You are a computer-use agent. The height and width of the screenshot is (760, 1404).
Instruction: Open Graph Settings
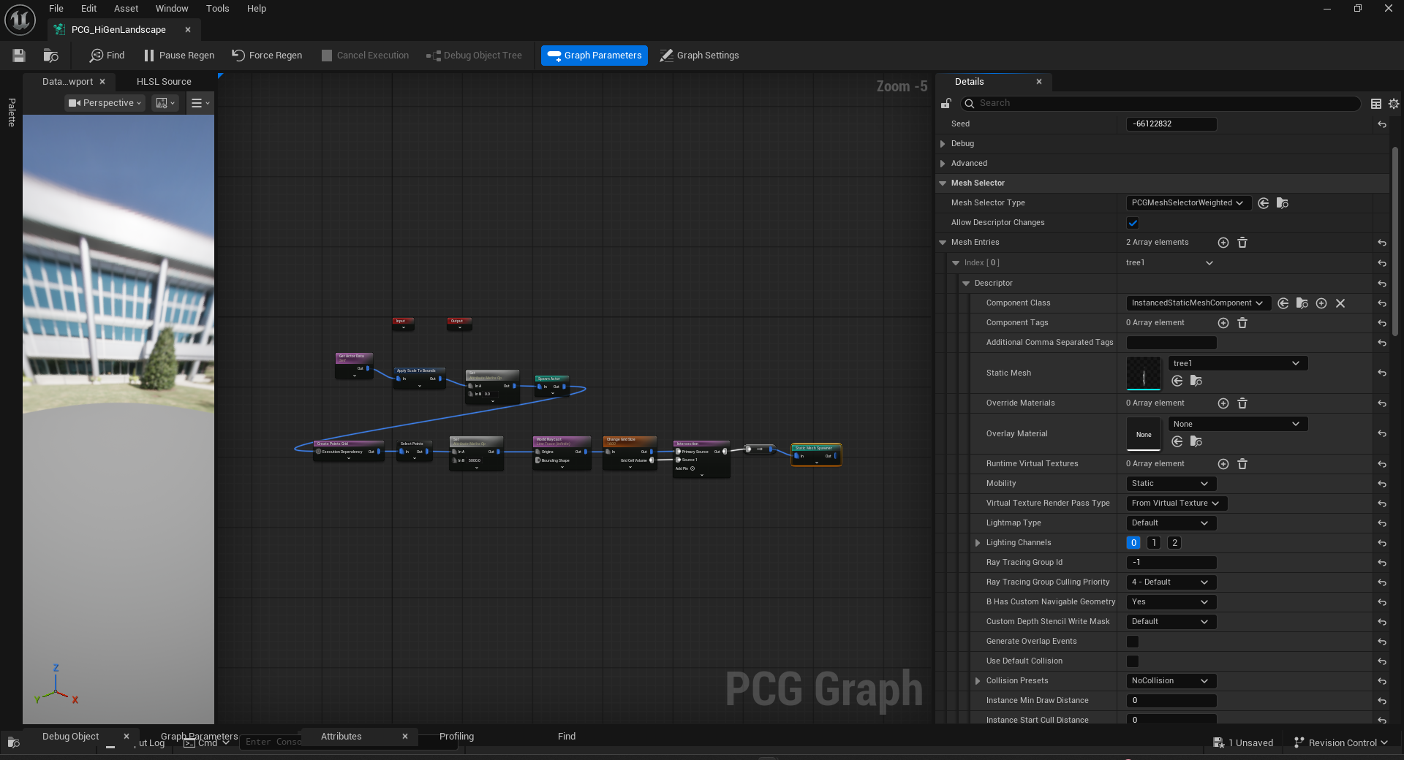pos(699,56)
